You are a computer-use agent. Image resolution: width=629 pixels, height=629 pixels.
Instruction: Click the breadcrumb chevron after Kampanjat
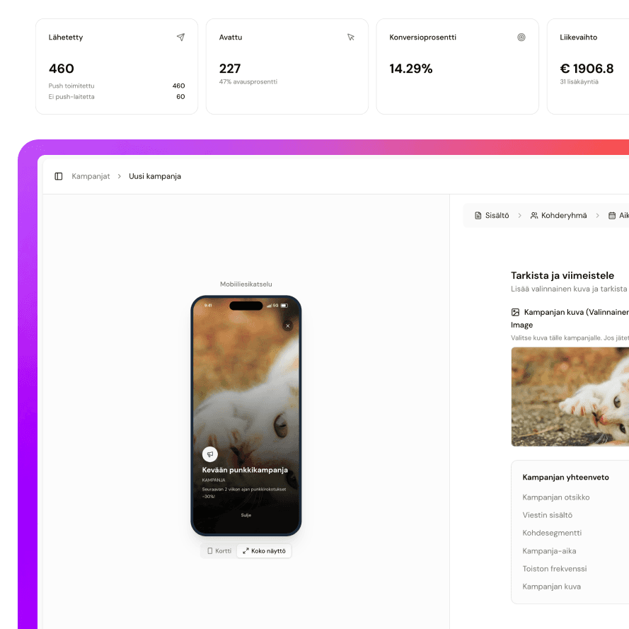point(119,176)
